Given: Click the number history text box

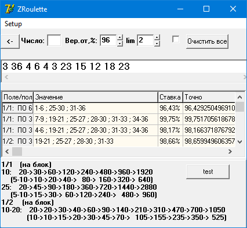Looking at the screenshot, I should 124,66.
